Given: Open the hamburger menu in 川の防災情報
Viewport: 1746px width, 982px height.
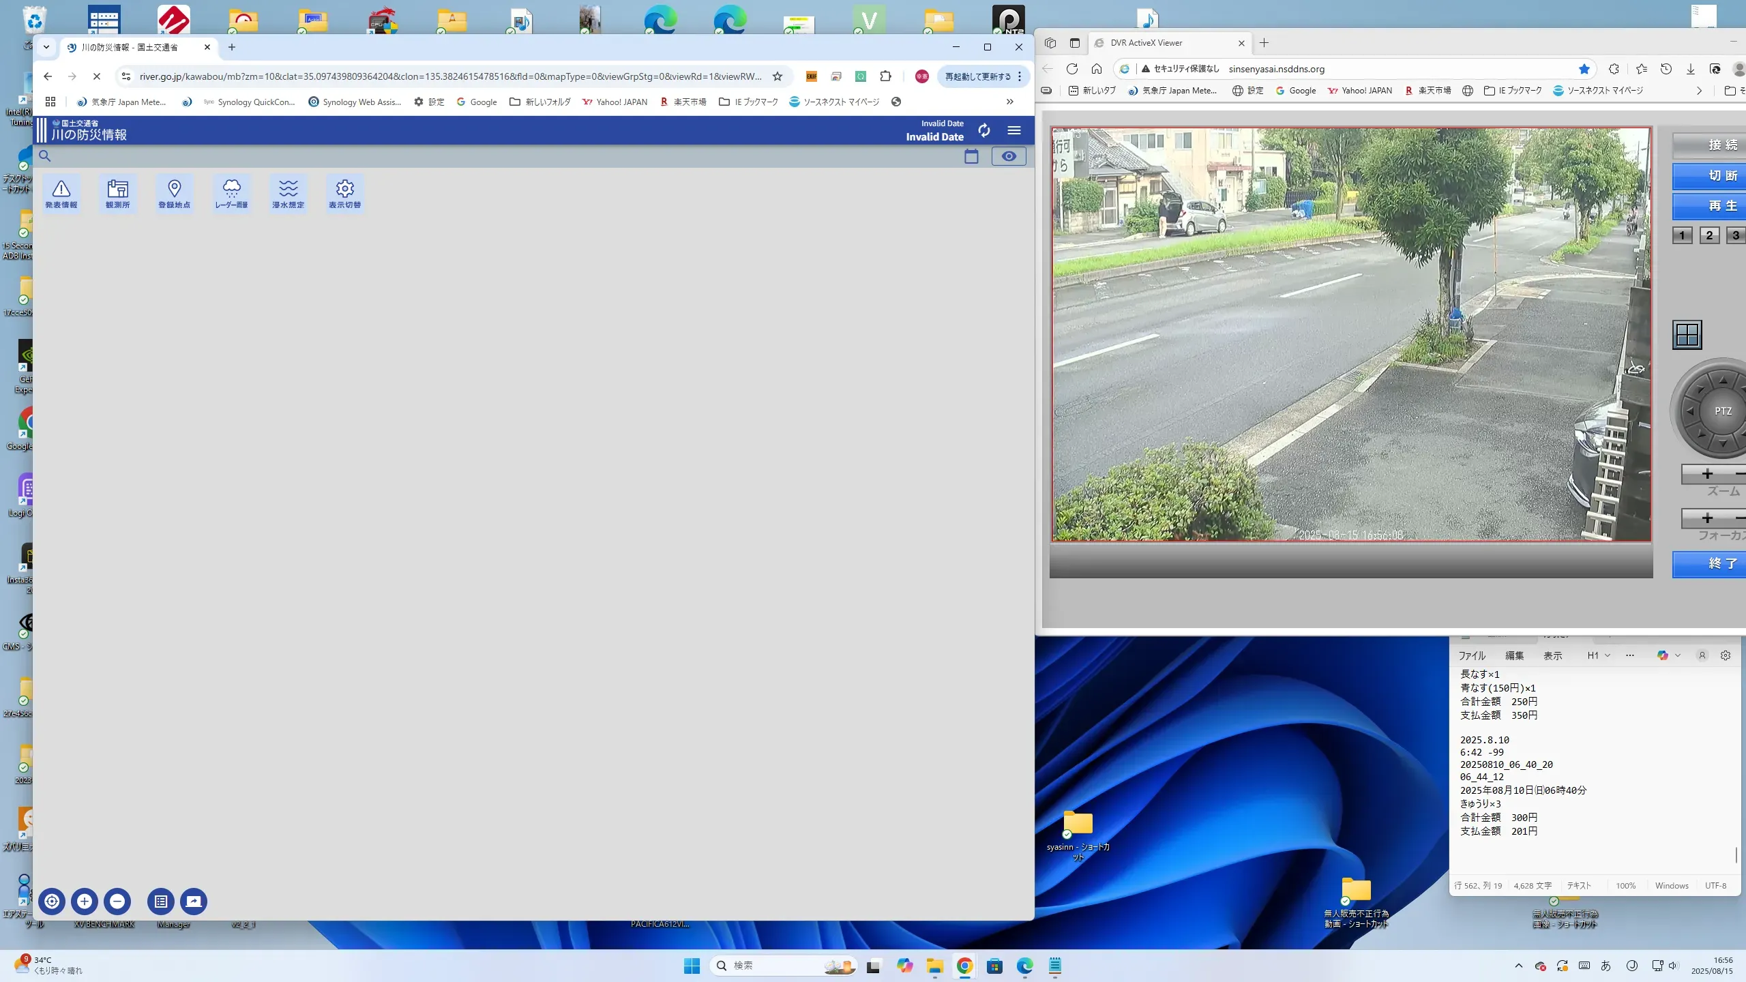Looking at the screenshot, I should tap(1014, 130).
